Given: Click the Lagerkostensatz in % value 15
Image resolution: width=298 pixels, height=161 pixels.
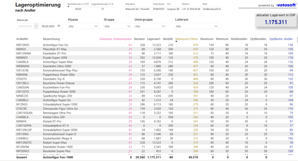Looking at the screenshot, I should (102, 9).
